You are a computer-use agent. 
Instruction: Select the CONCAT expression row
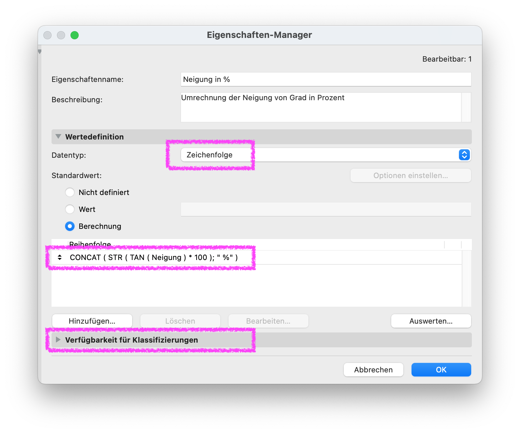256,257
